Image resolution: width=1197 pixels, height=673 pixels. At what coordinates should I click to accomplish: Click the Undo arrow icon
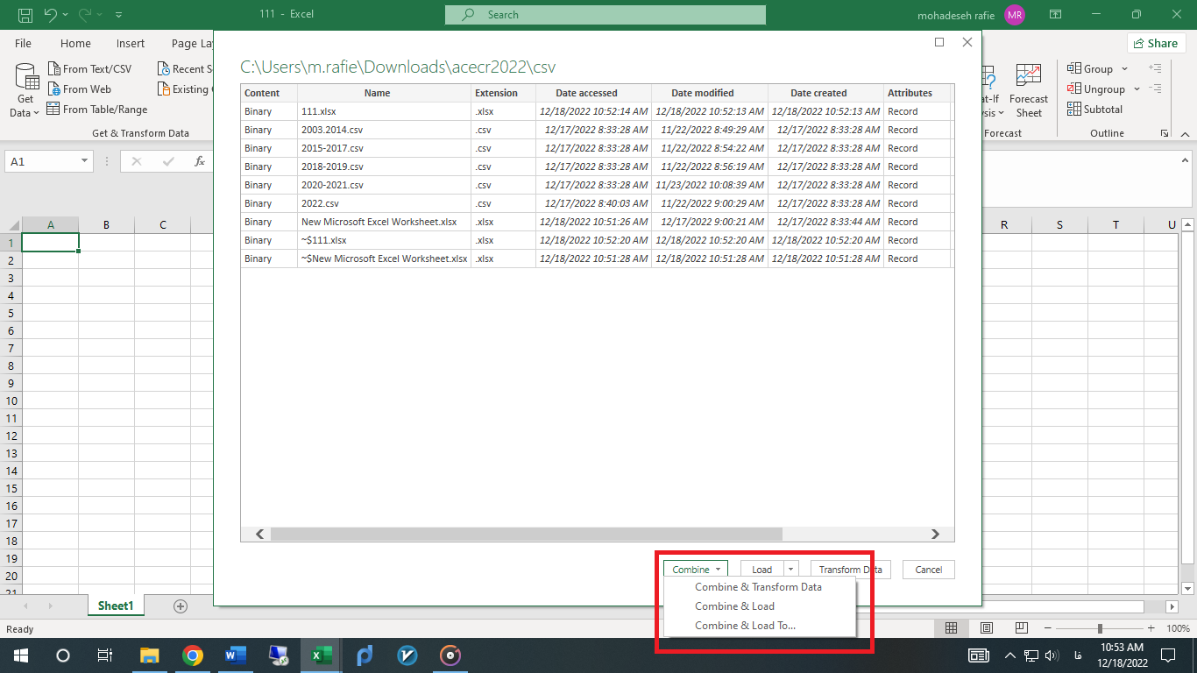point(50,15)
